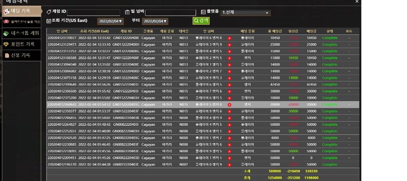Play the replay for the 12:33:10 bet row
Screen dimensions: 407x181
point(230,45)
